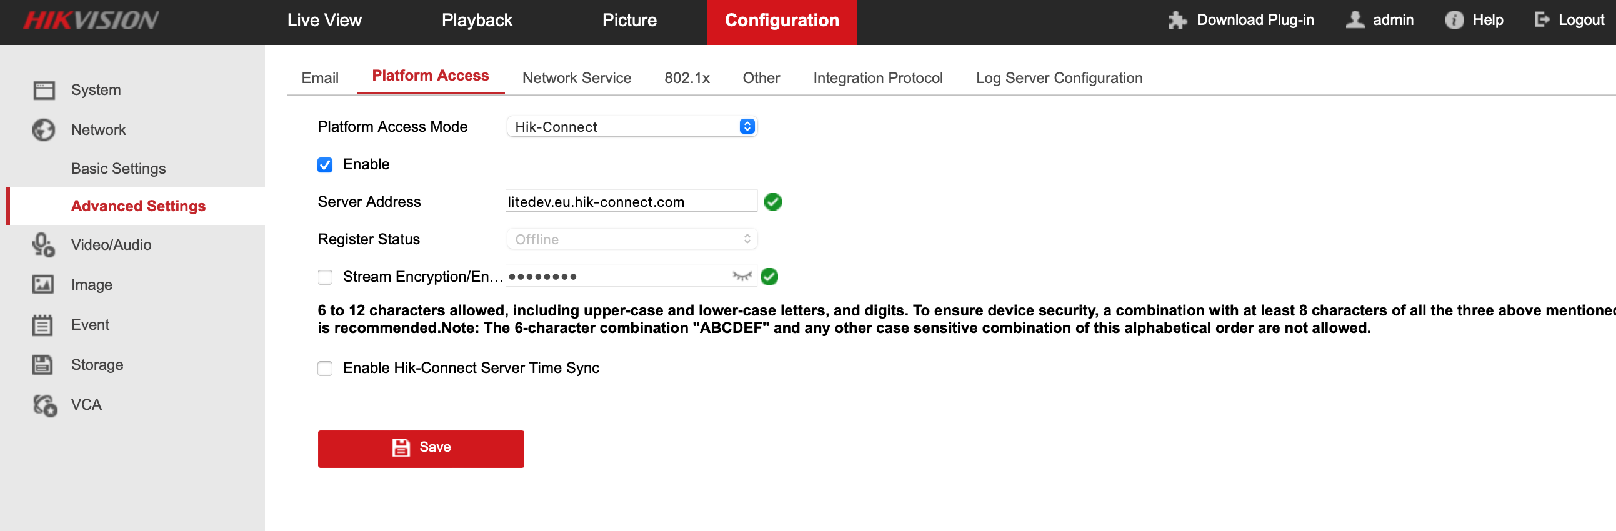Open Integration Protocol tab

[877, 78]
